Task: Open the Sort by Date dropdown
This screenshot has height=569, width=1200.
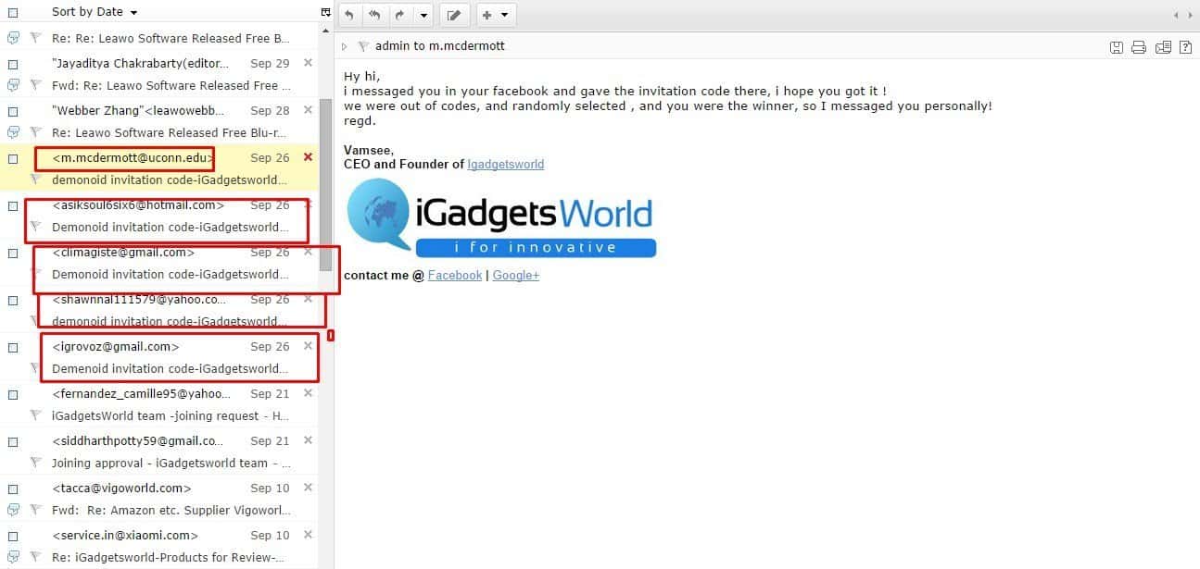Action: (x=133, y=13)
